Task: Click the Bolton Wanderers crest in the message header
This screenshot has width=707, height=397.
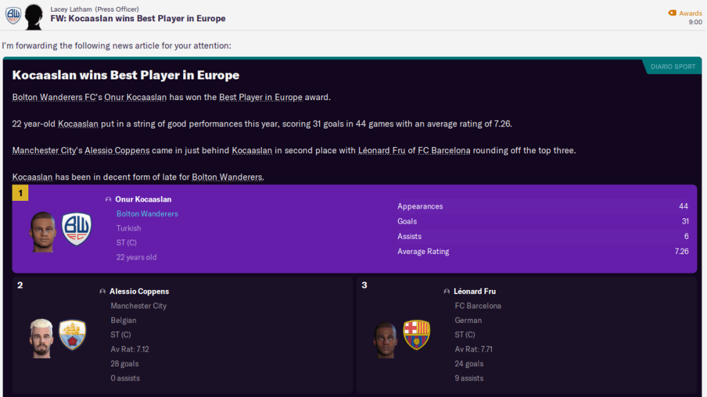Action: click(12, 15)
